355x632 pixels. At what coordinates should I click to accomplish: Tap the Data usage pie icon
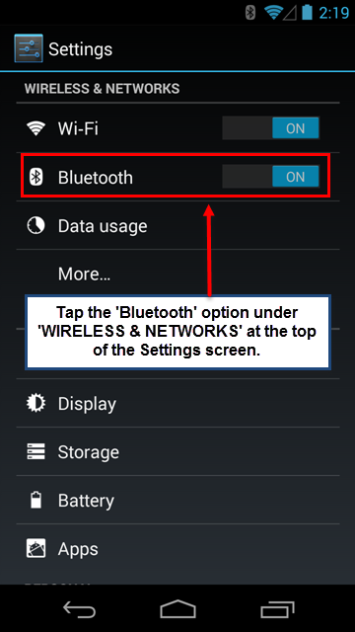click(x=35, y=226)
